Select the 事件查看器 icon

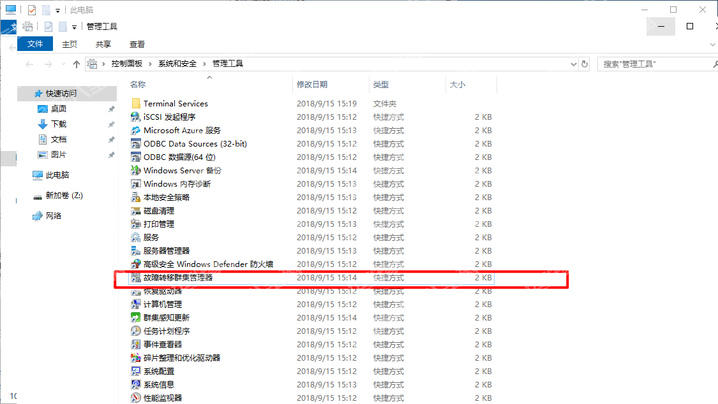pyautogui.click(x=135, y=345)
